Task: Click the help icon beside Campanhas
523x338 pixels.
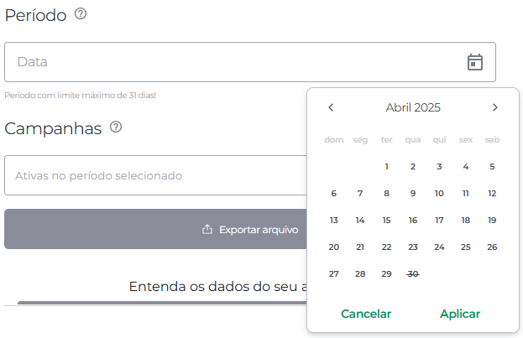Action: pyautogui.click(x=116, y=127)
